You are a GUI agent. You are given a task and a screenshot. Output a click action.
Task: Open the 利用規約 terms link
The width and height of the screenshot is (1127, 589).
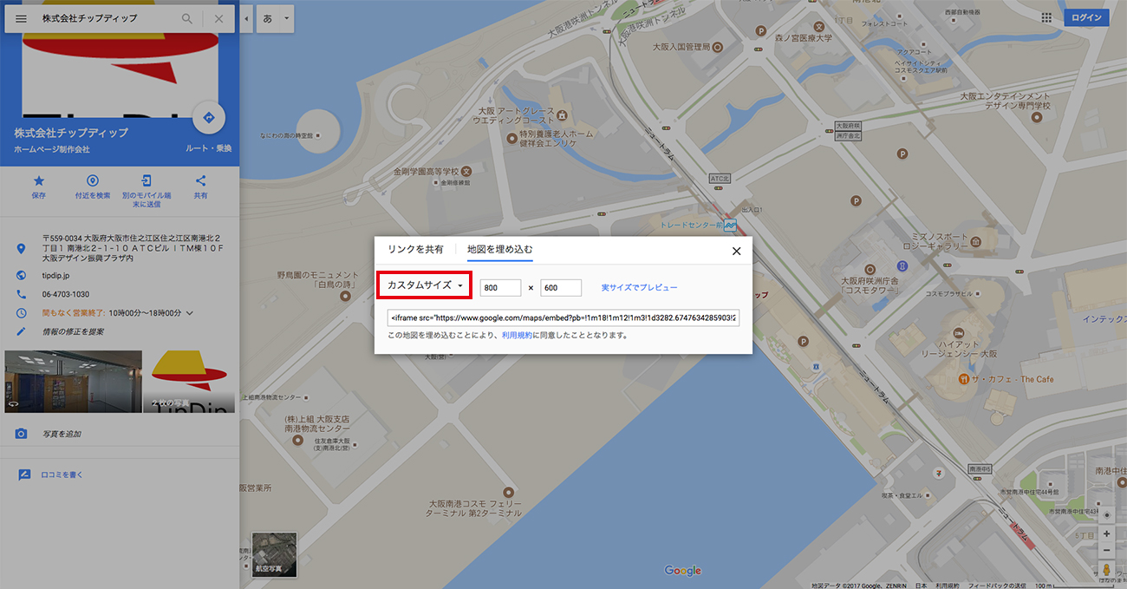pos(517,335)
